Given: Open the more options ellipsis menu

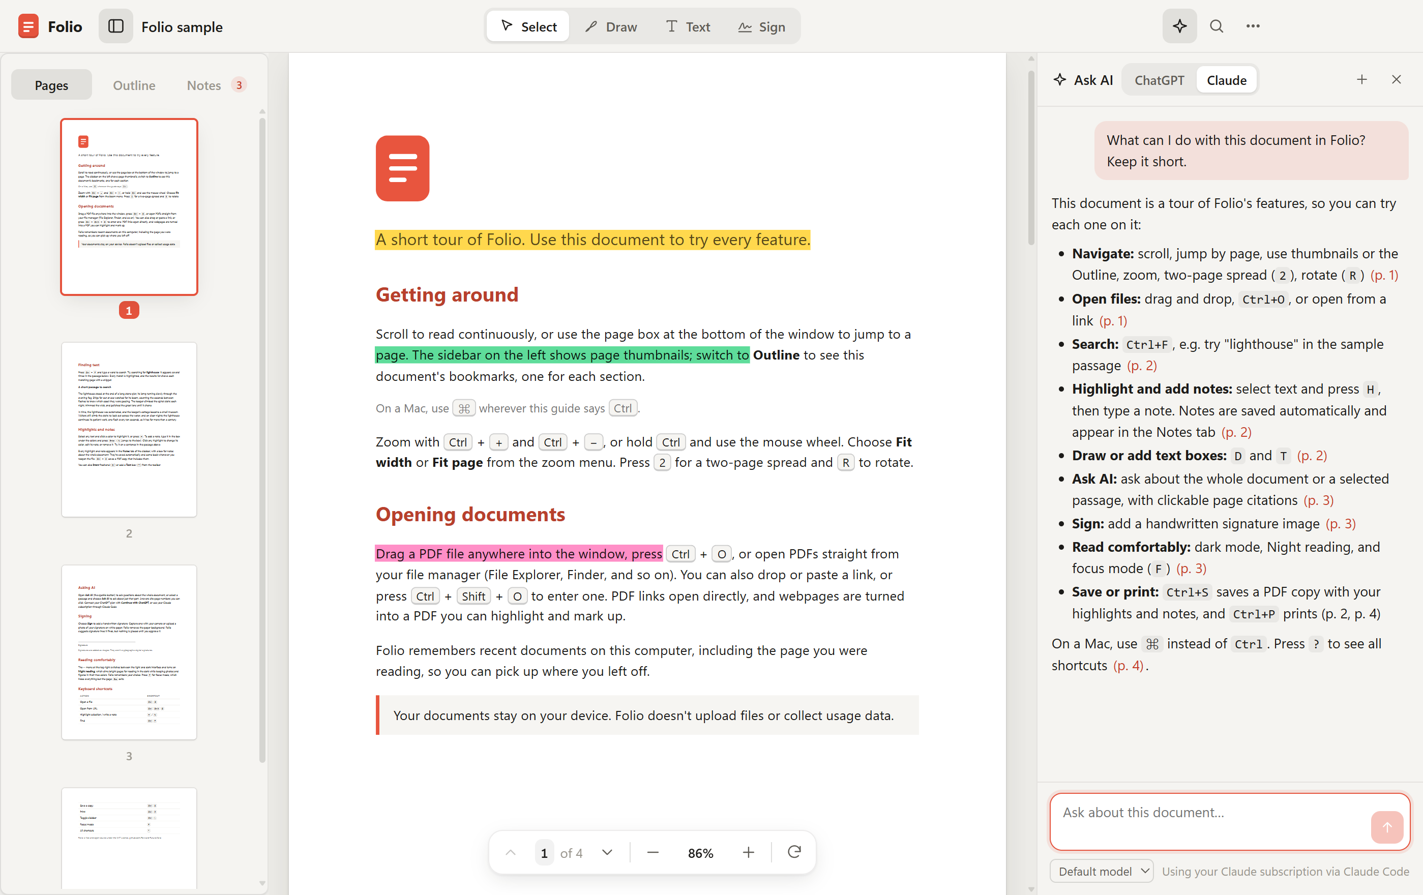Looking at the screenshot, I should (1253, 26).
